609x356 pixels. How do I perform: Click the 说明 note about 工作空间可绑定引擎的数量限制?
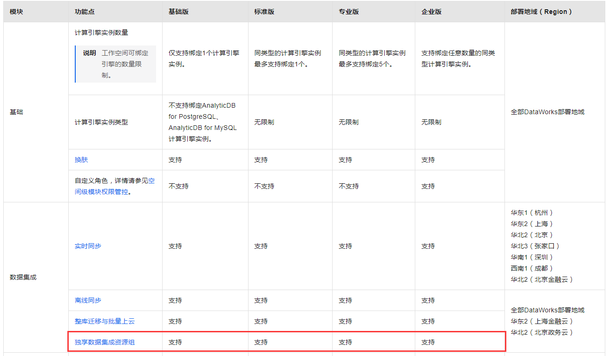[115, 64]
